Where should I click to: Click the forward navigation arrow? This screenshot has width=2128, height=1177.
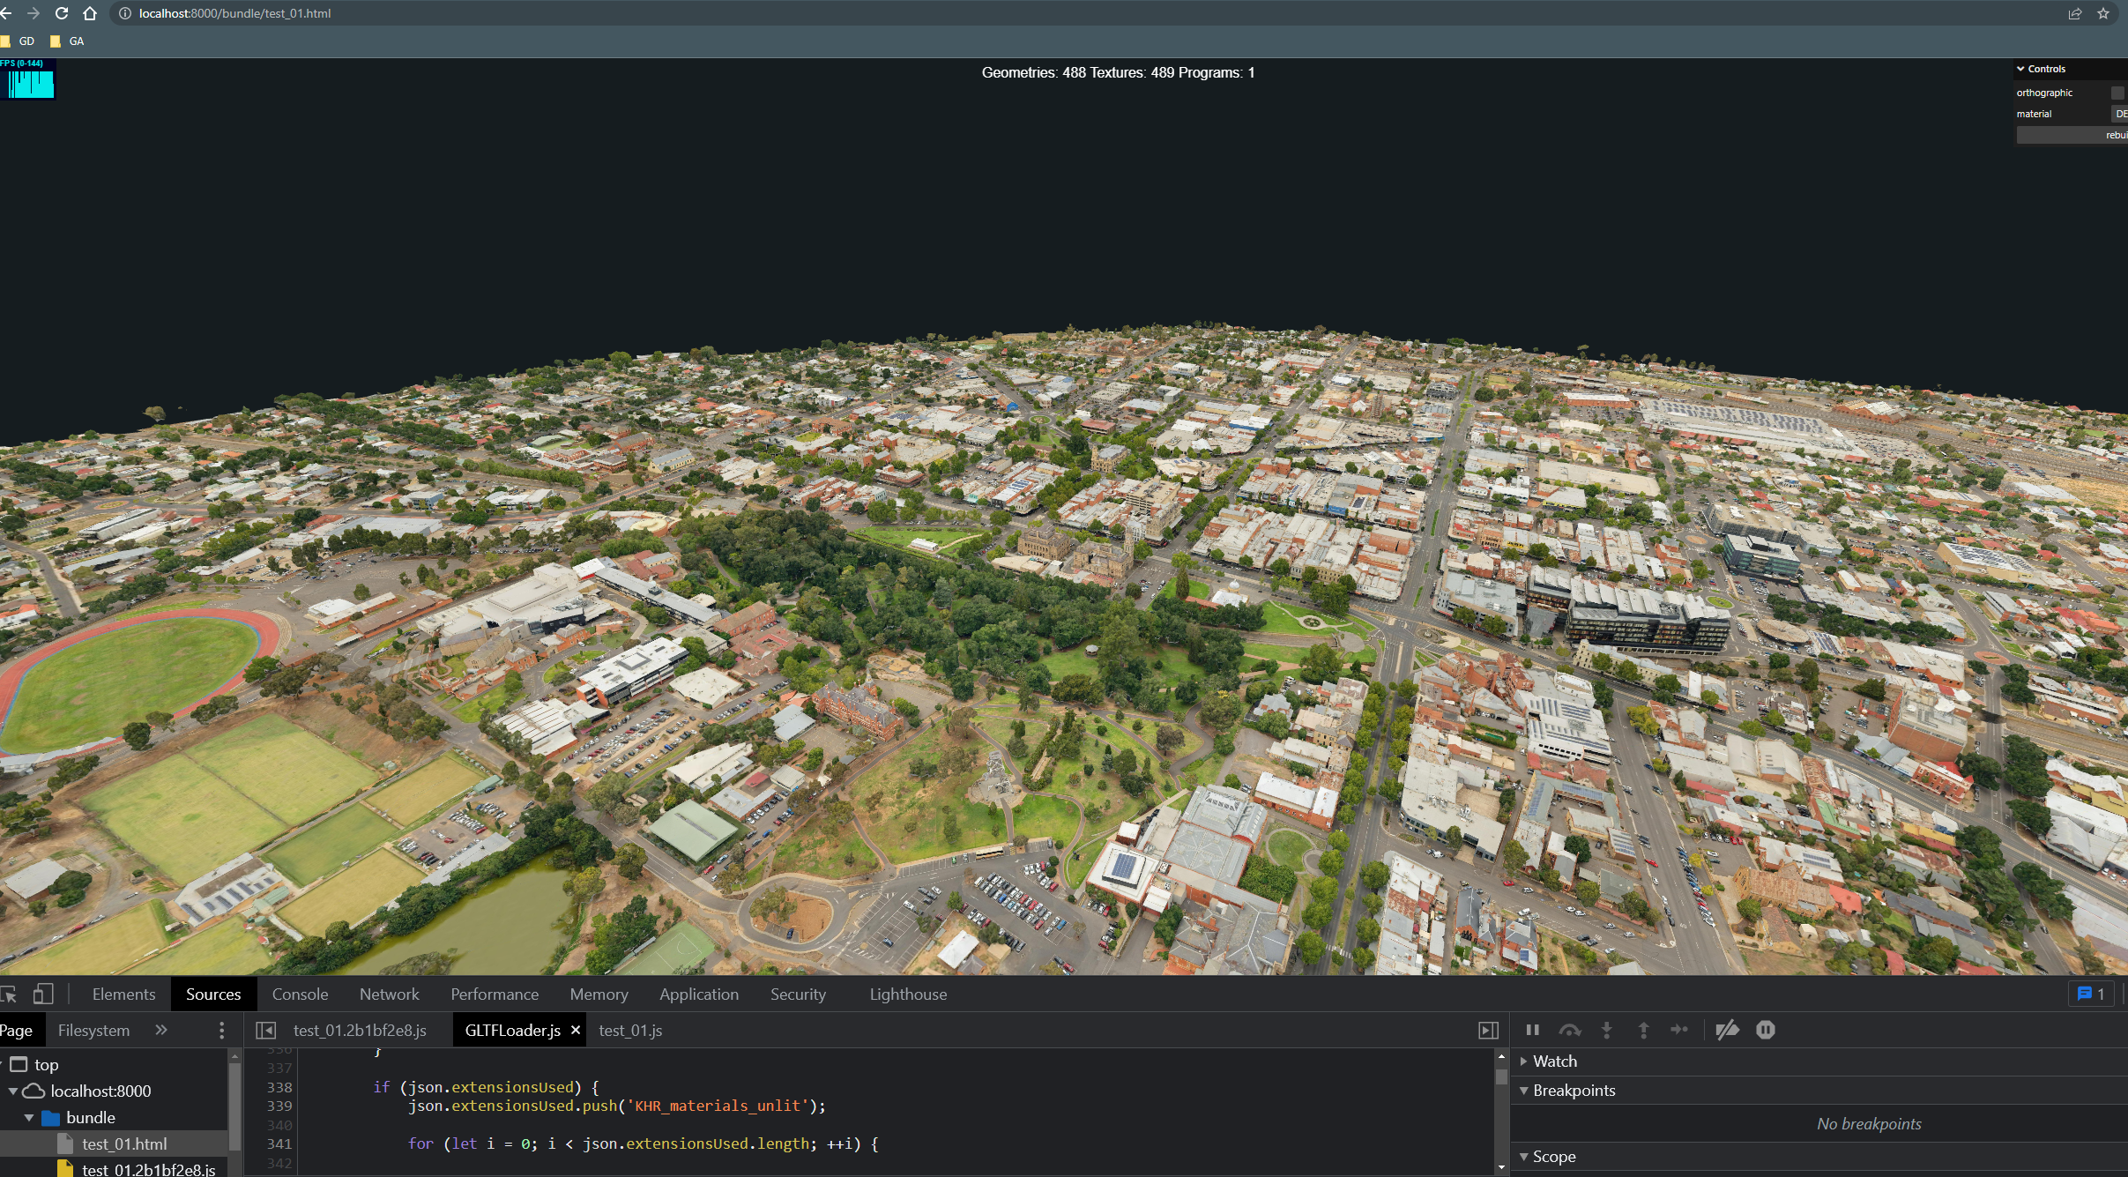(x=33, y=13)
